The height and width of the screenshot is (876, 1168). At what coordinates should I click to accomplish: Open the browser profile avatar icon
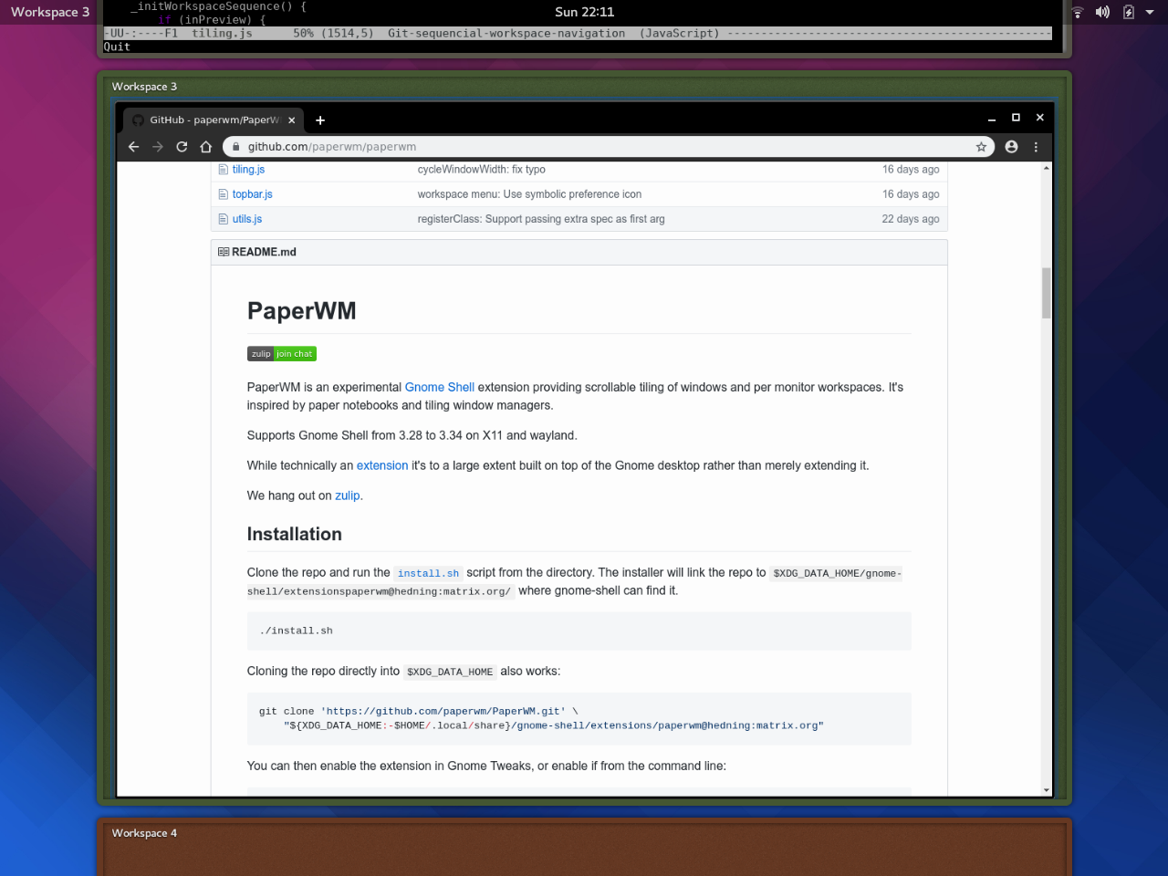1011,147
